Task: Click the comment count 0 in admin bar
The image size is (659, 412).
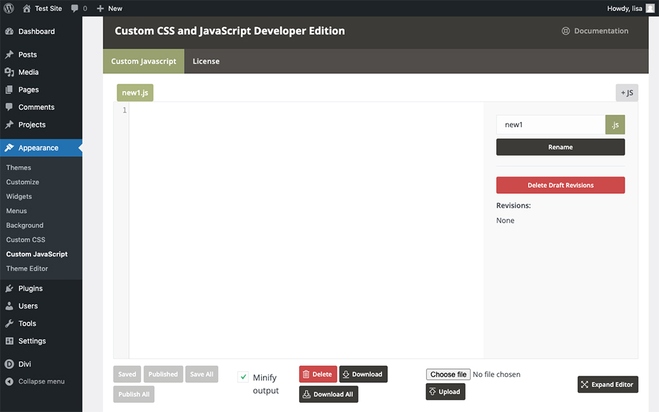Action: [x=85, y=9]
